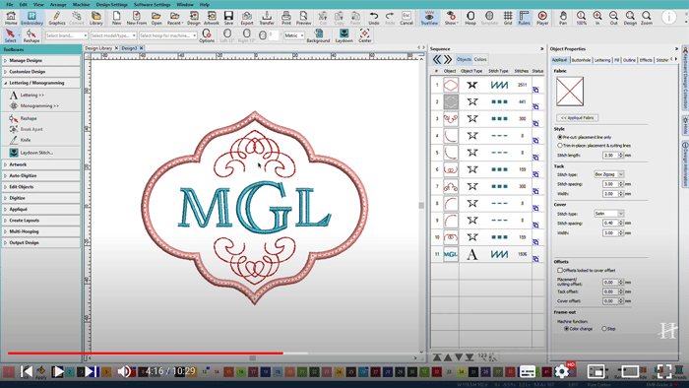Image resolution: width=689 pixels, height=388 pixels.
Task: Click the New From icon
Action: (x=137, y=18)
